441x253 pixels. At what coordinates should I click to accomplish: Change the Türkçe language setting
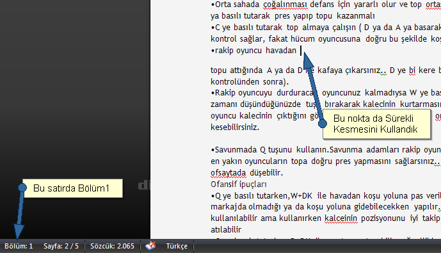coord(177,246)
